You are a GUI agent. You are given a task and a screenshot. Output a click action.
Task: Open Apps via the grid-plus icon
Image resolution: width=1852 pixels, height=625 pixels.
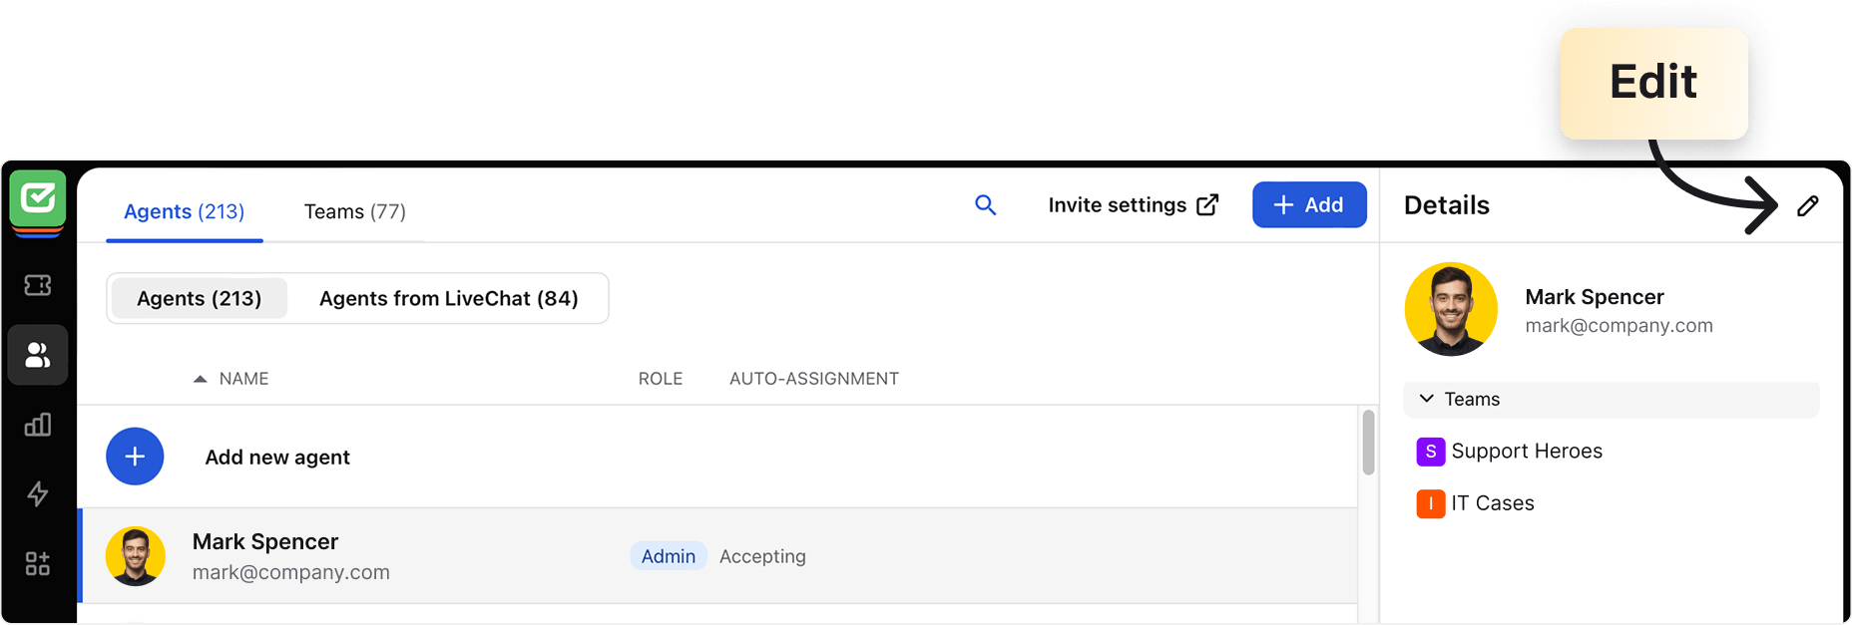[x=37, y=563]
